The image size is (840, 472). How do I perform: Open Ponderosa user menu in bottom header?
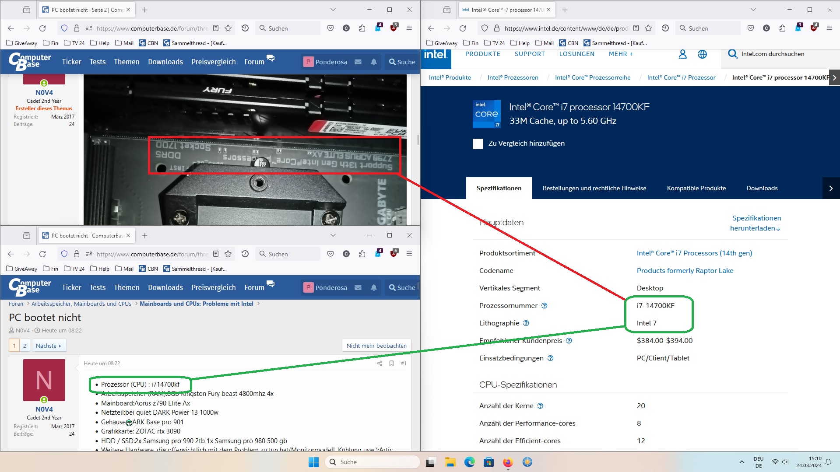pyautogui.click(x=326, y=288)
